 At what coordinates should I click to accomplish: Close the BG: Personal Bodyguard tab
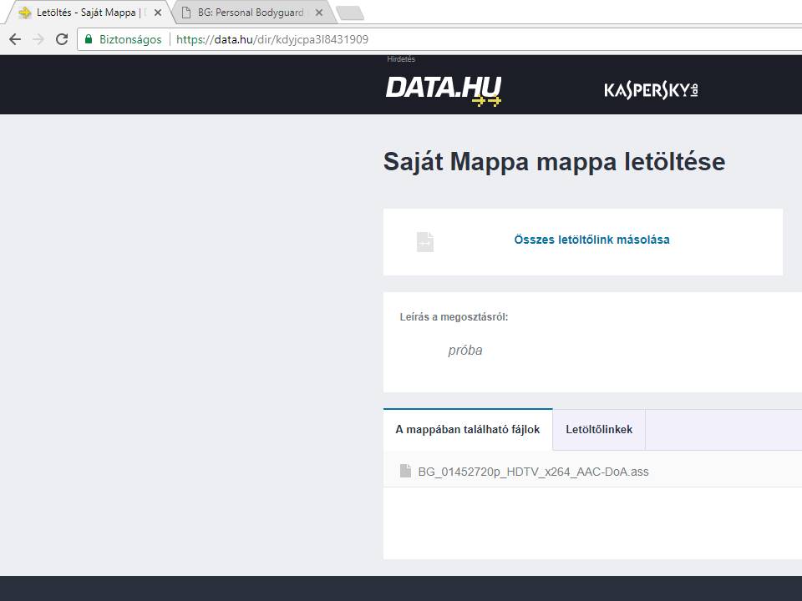319,13
